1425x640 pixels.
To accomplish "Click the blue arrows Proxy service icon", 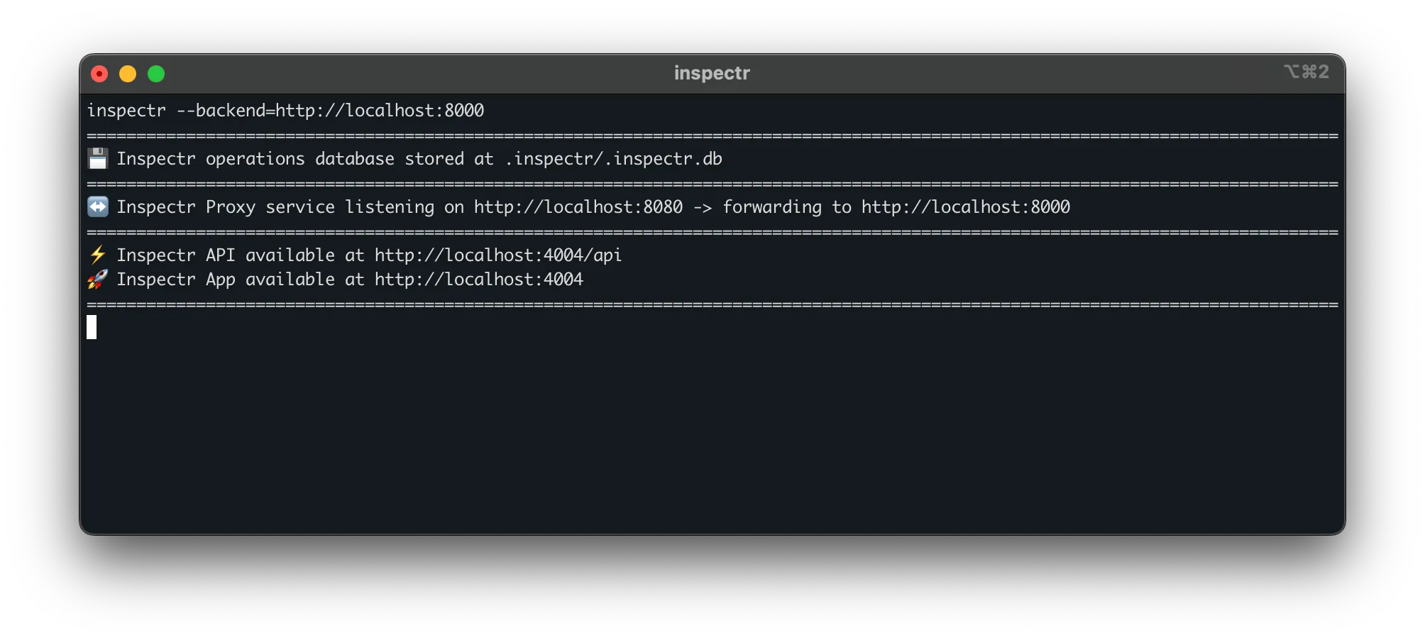I will (x=98, y=206).
